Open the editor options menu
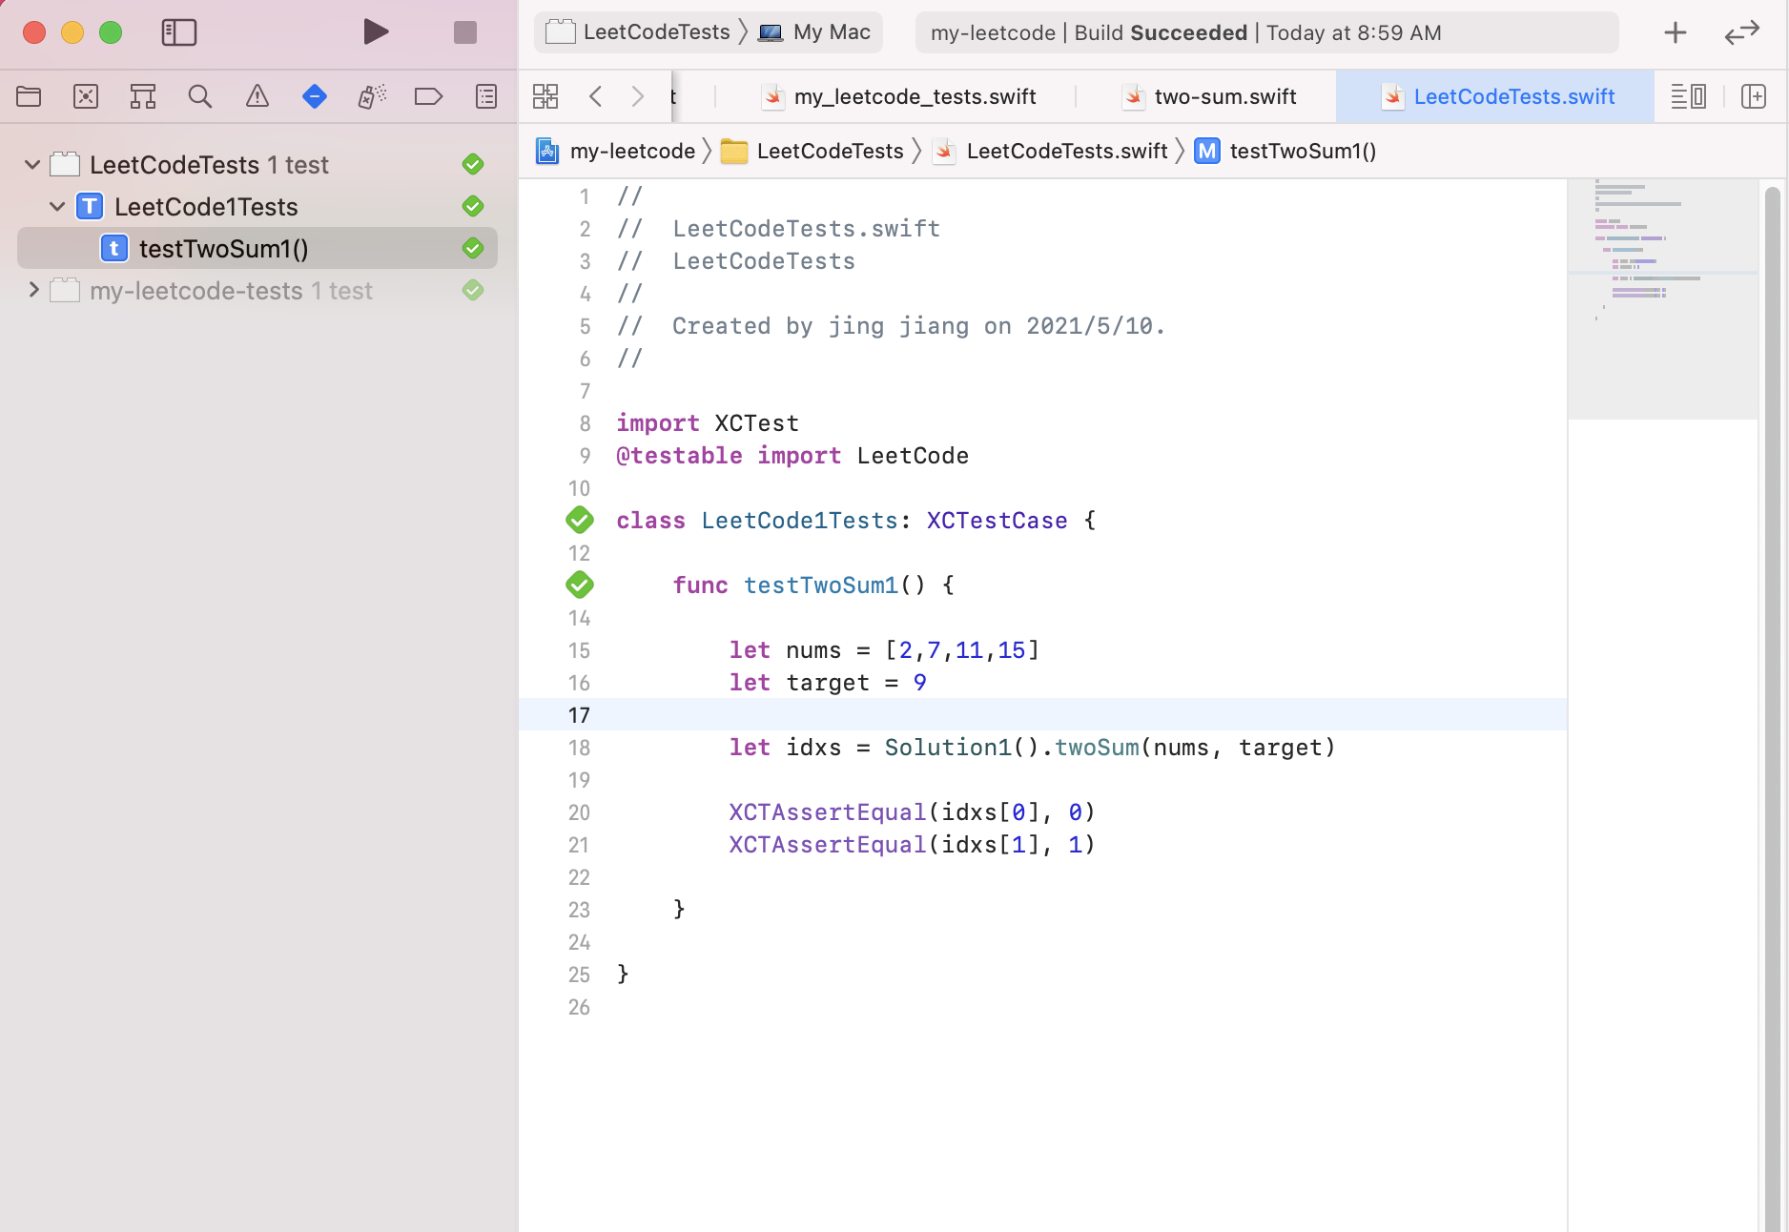 [x=1689, y=96]
